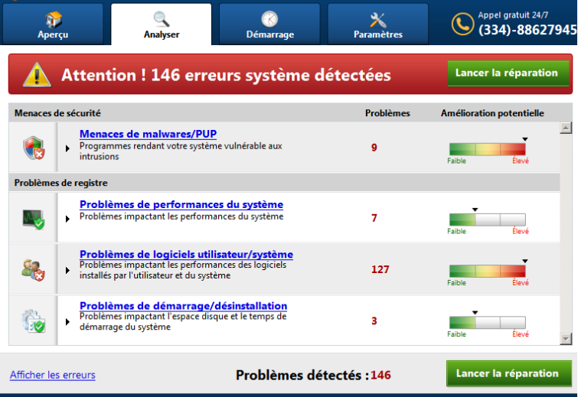Click the malware shield icon
The width and height of the screenshot is (578, 397).
point(34,147)
